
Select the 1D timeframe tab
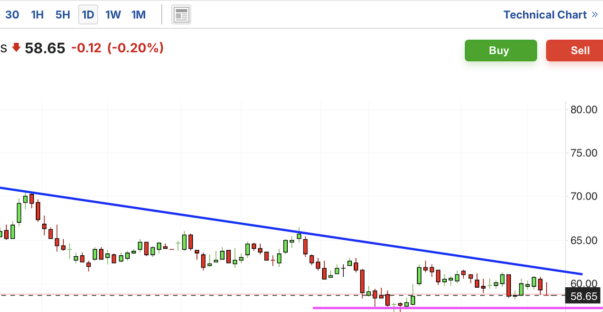88,15
